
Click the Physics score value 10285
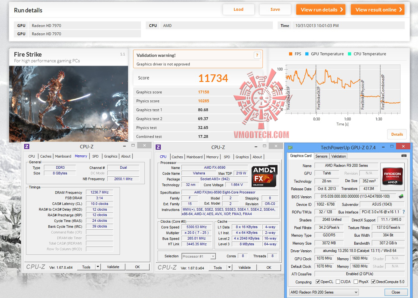coord(203,101)
